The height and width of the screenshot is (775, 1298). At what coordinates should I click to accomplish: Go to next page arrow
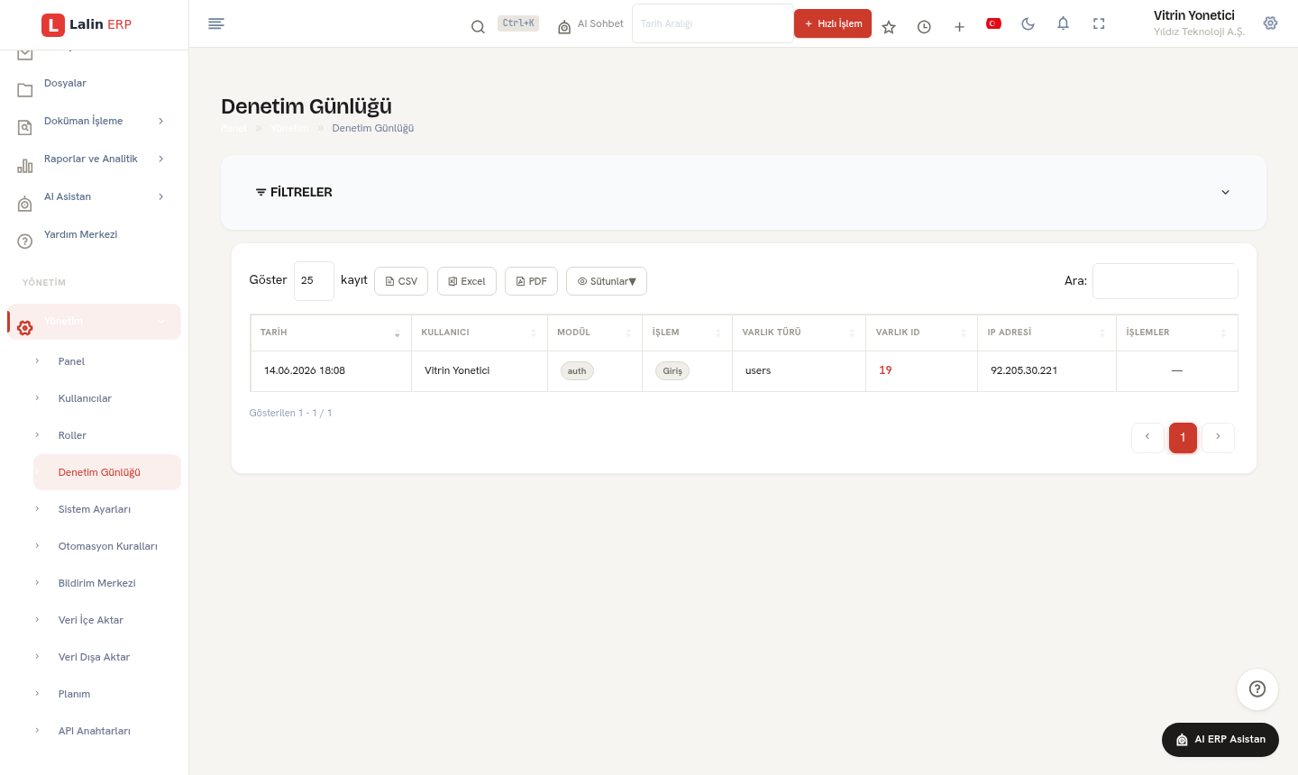(1218, 437)
